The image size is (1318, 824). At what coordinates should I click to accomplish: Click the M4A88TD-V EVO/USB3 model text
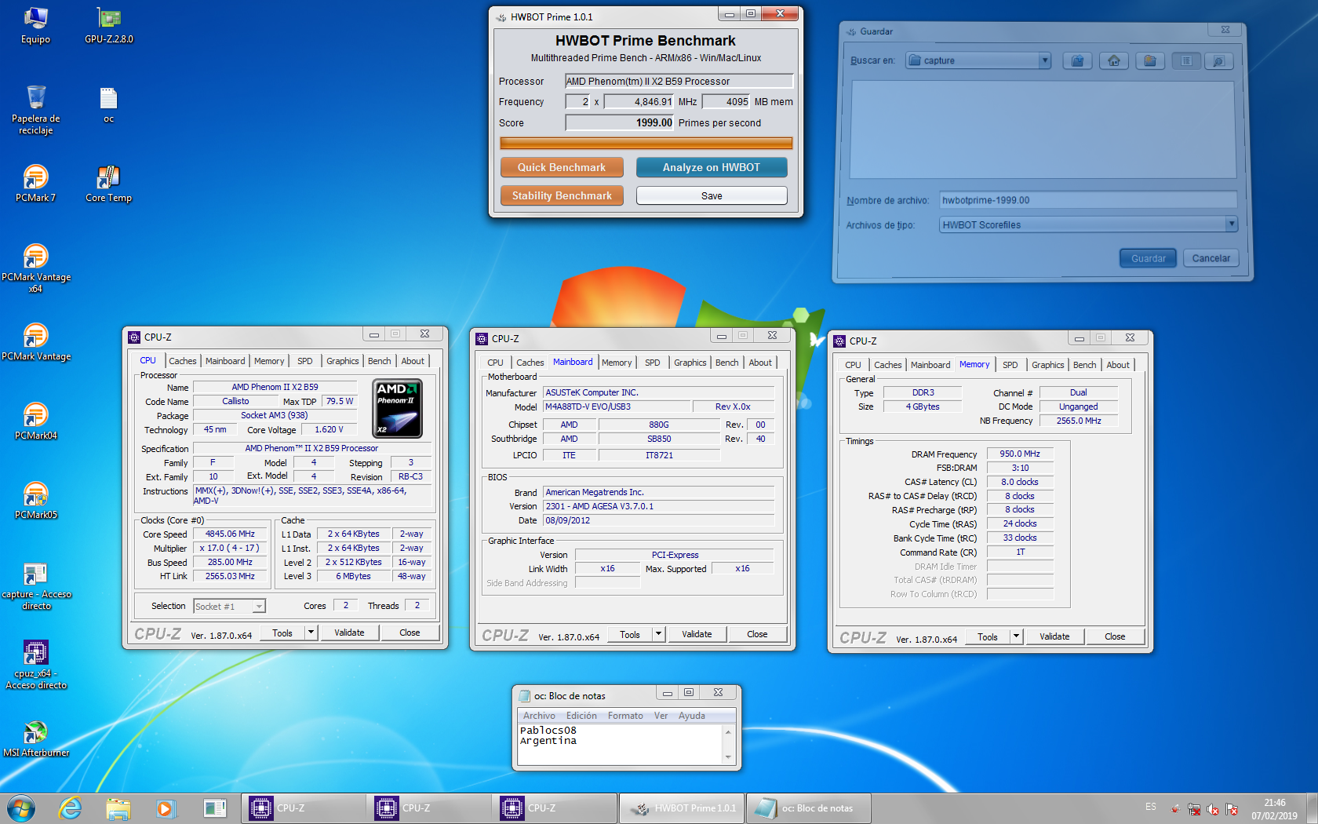coord(588,407)
